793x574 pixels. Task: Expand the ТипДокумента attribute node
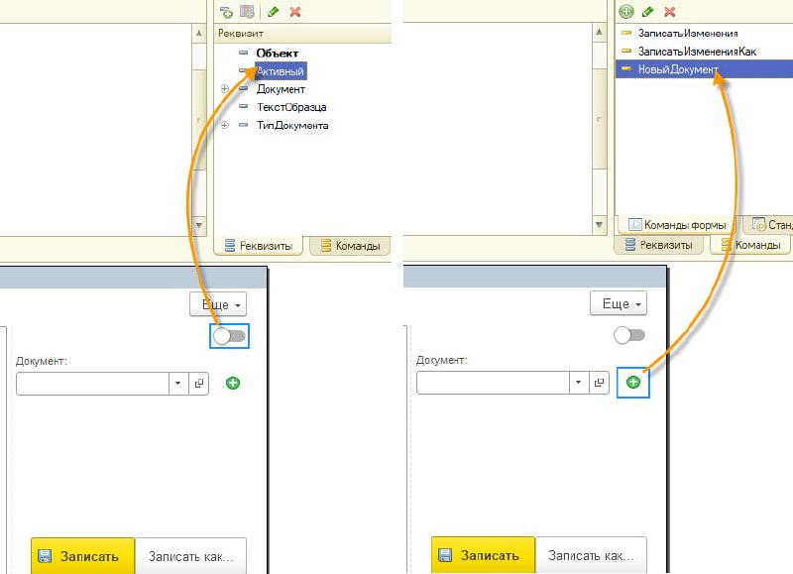[225, 125]
